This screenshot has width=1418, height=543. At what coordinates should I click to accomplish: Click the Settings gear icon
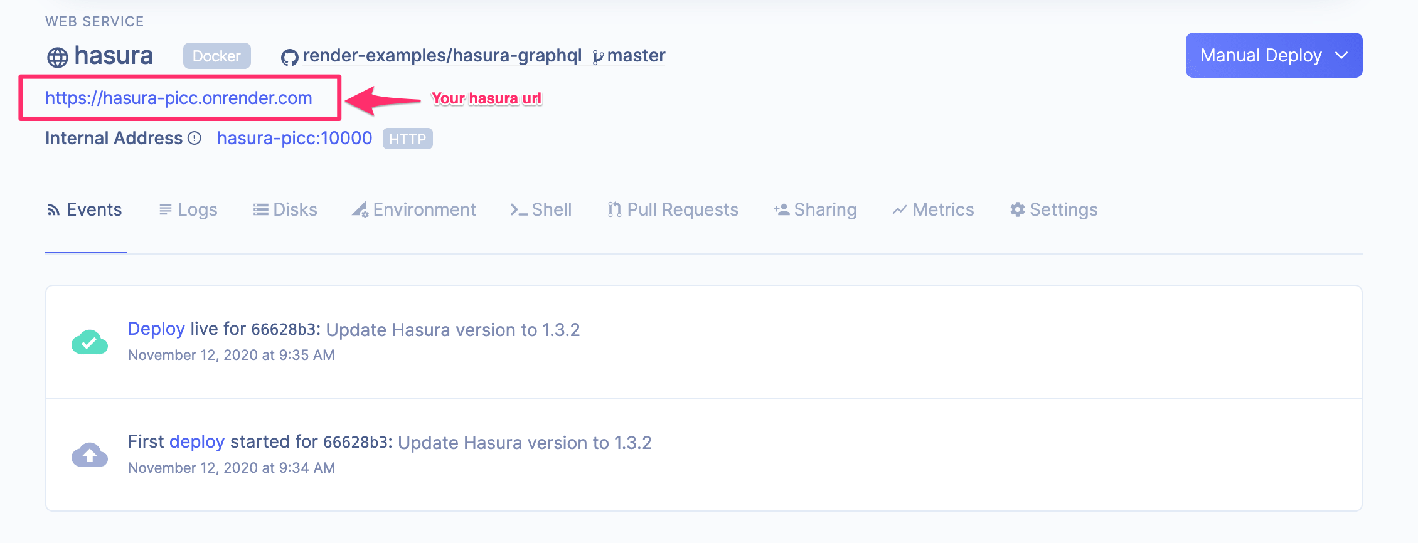[1017, 209]
